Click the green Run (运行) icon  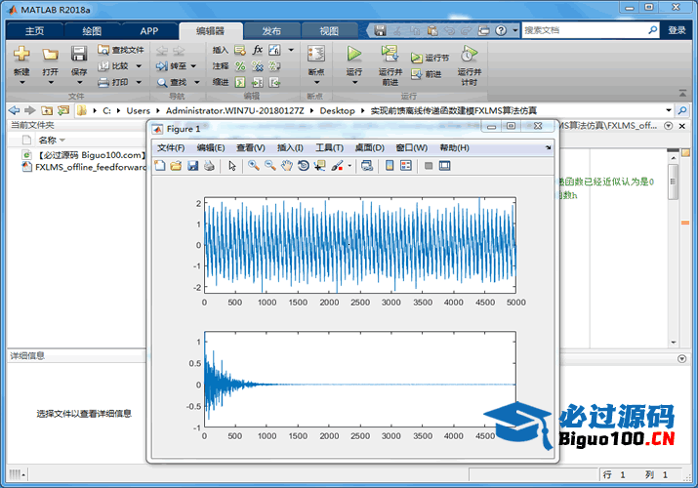click(x=354, y=54)
